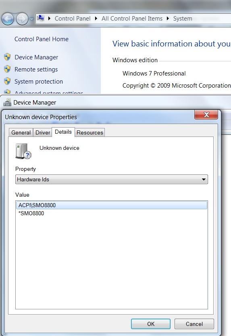Click the shield icon beside Device Manager

click(x=7, y=57)
